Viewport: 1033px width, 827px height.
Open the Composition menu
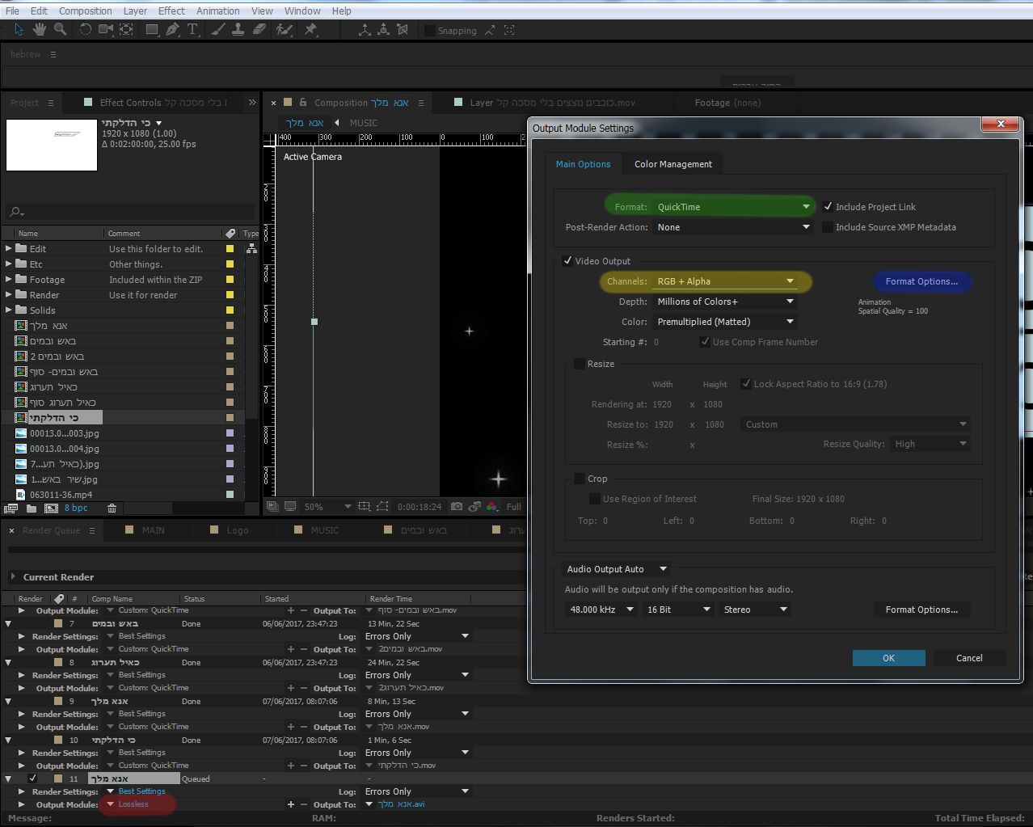click(x=85, y=11)
